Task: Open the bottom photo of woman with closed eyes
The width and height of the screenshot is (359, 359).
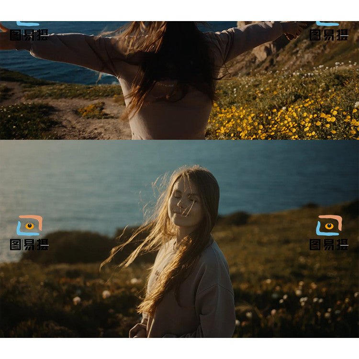Action: [x=179, y=239]
